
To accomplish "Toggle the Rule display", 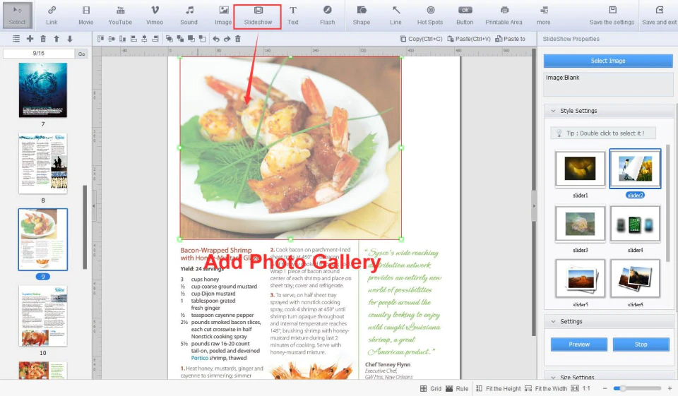I will 457,389.
